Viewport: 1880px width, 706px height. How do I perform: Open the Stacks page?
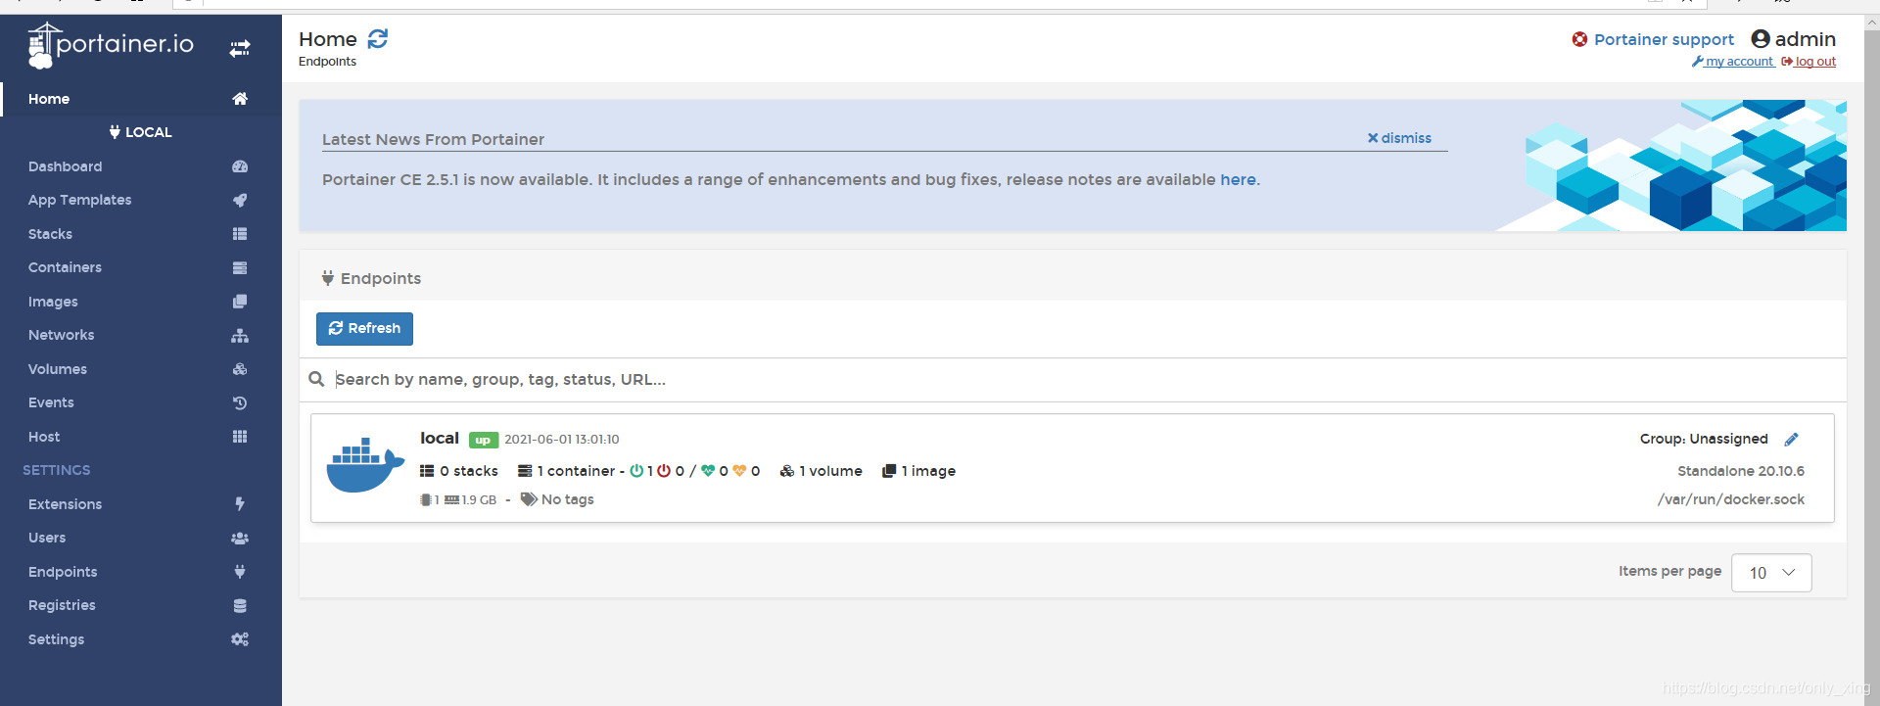pyautogui.click(x=50, y=234)
